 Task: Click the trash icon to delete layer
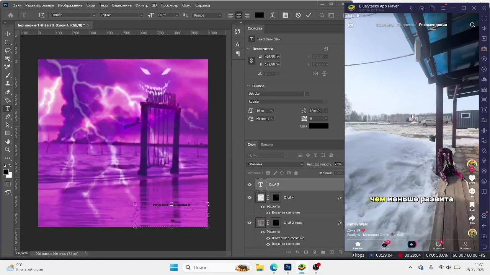pyautogui.click(x=340, y=252)
